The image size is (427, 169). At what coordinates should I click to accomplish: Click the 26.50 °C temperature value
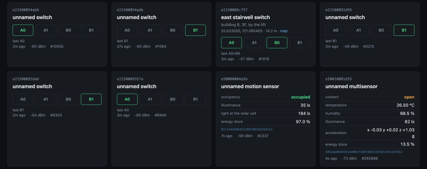[x=405, y=105]
